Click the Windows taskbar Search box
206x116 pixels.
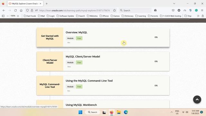tap(92, 112)
